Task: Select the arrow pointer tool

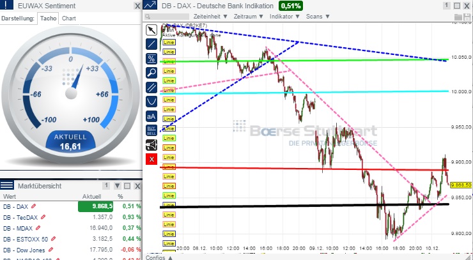Action: (151, 30)
